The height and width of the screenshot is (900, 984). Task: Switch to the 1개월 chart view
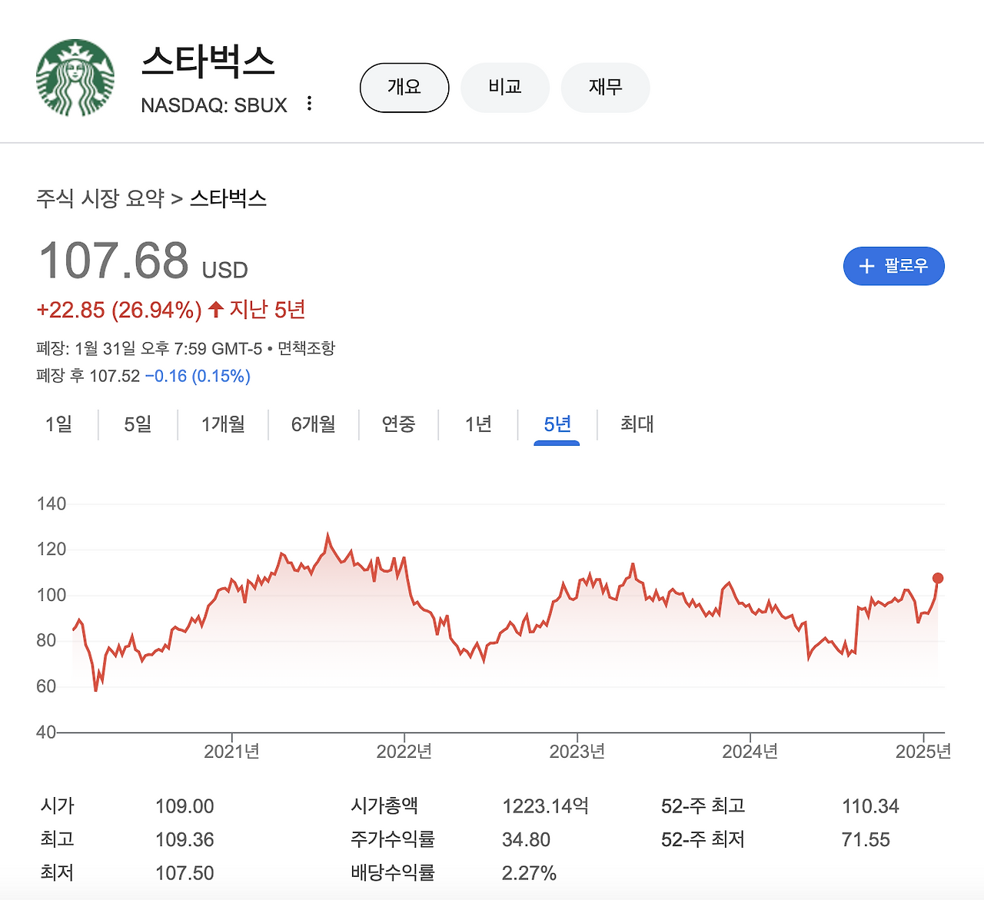click(221, 424)
